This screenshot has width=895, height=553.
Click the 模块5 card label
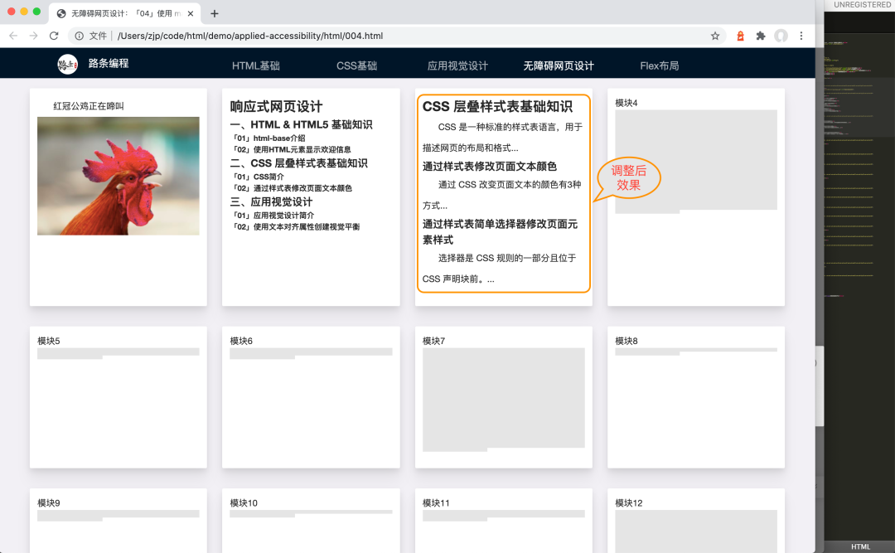pos(49,341)
